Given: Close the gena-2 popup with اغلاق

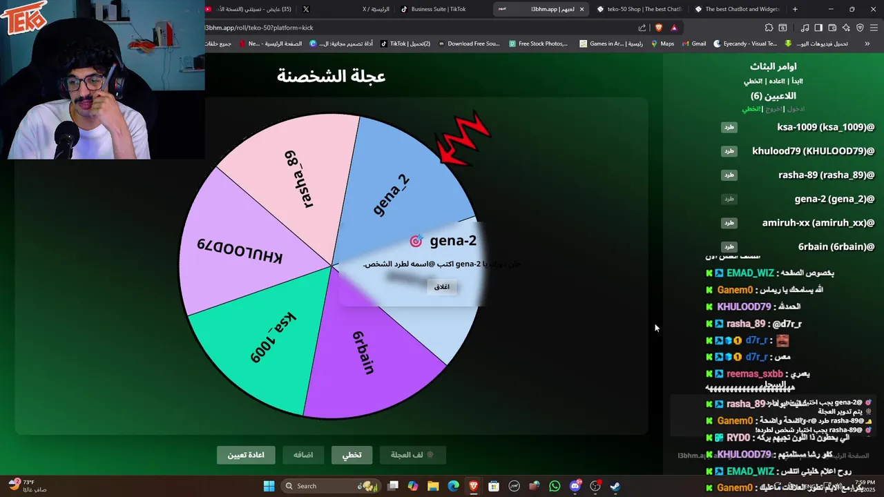Looking at the screenshot, I should click(442, 286).
